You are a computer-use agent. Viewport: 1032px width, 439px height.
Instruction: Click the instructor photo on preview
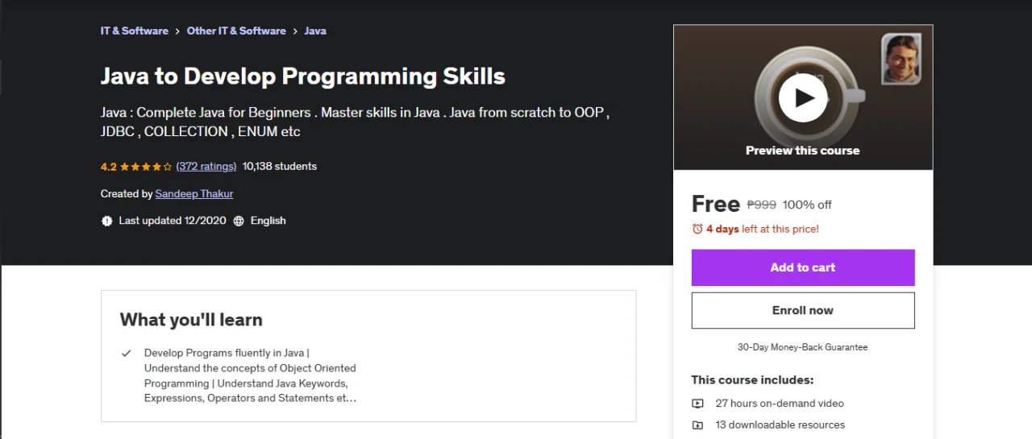[901, 59]
